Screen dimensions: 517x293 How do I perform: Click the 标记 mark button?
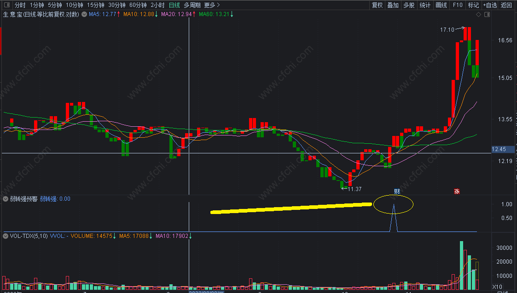coord(473,5)
